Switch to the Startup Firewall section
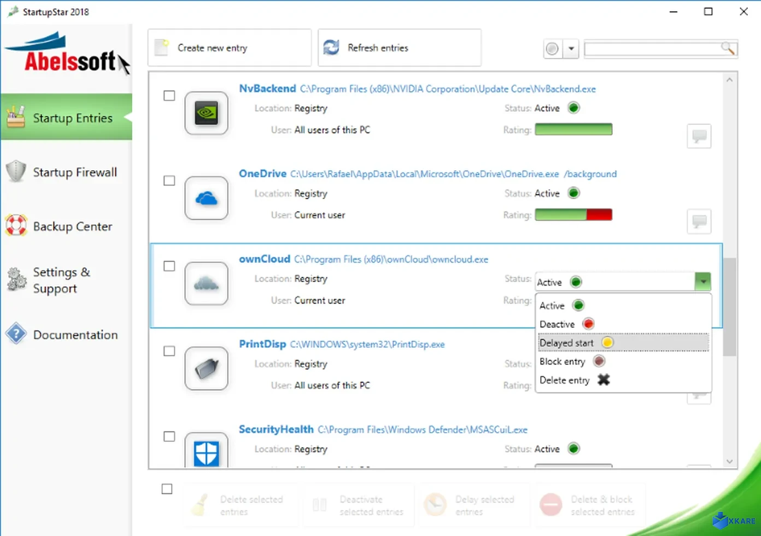 coord(66,172)
